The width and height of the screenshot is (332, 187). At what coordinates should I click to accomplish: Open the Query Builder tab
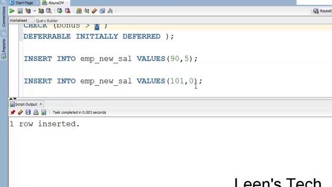coord(47,21)
